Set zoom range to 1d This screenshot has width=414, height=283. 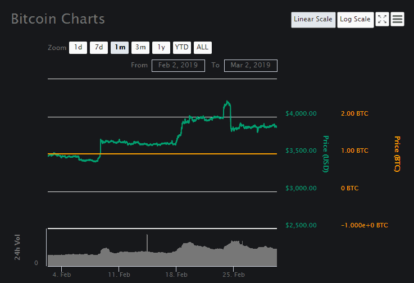[78, 48]
